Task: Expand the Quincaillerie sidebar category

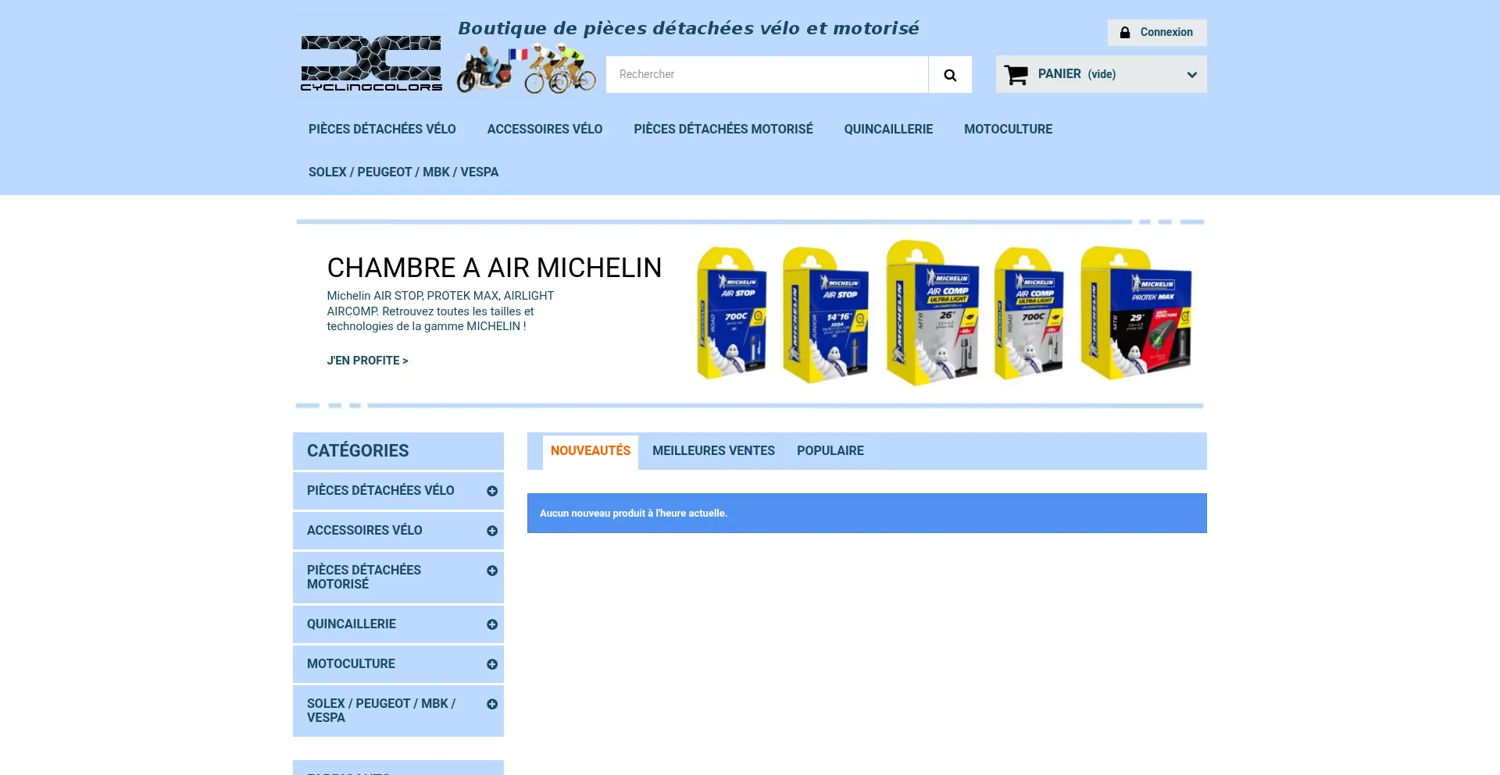Action: pyautogui.click(x=492, y=624)
